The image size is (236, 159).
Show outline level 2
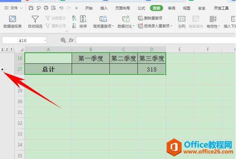7,49
